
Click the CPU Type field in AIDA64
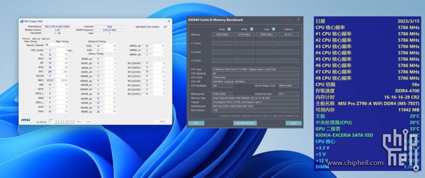[255, 69]
